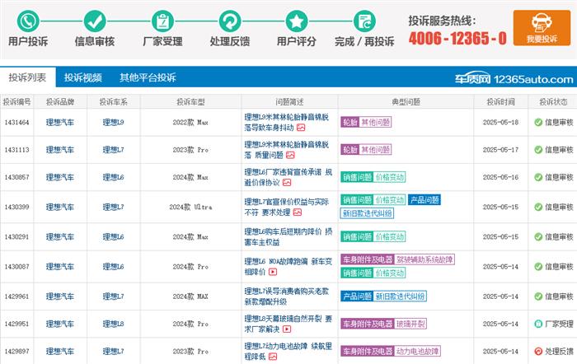
Task: Switch to the 投诉视频 tab
Action: tap(82, 77)
